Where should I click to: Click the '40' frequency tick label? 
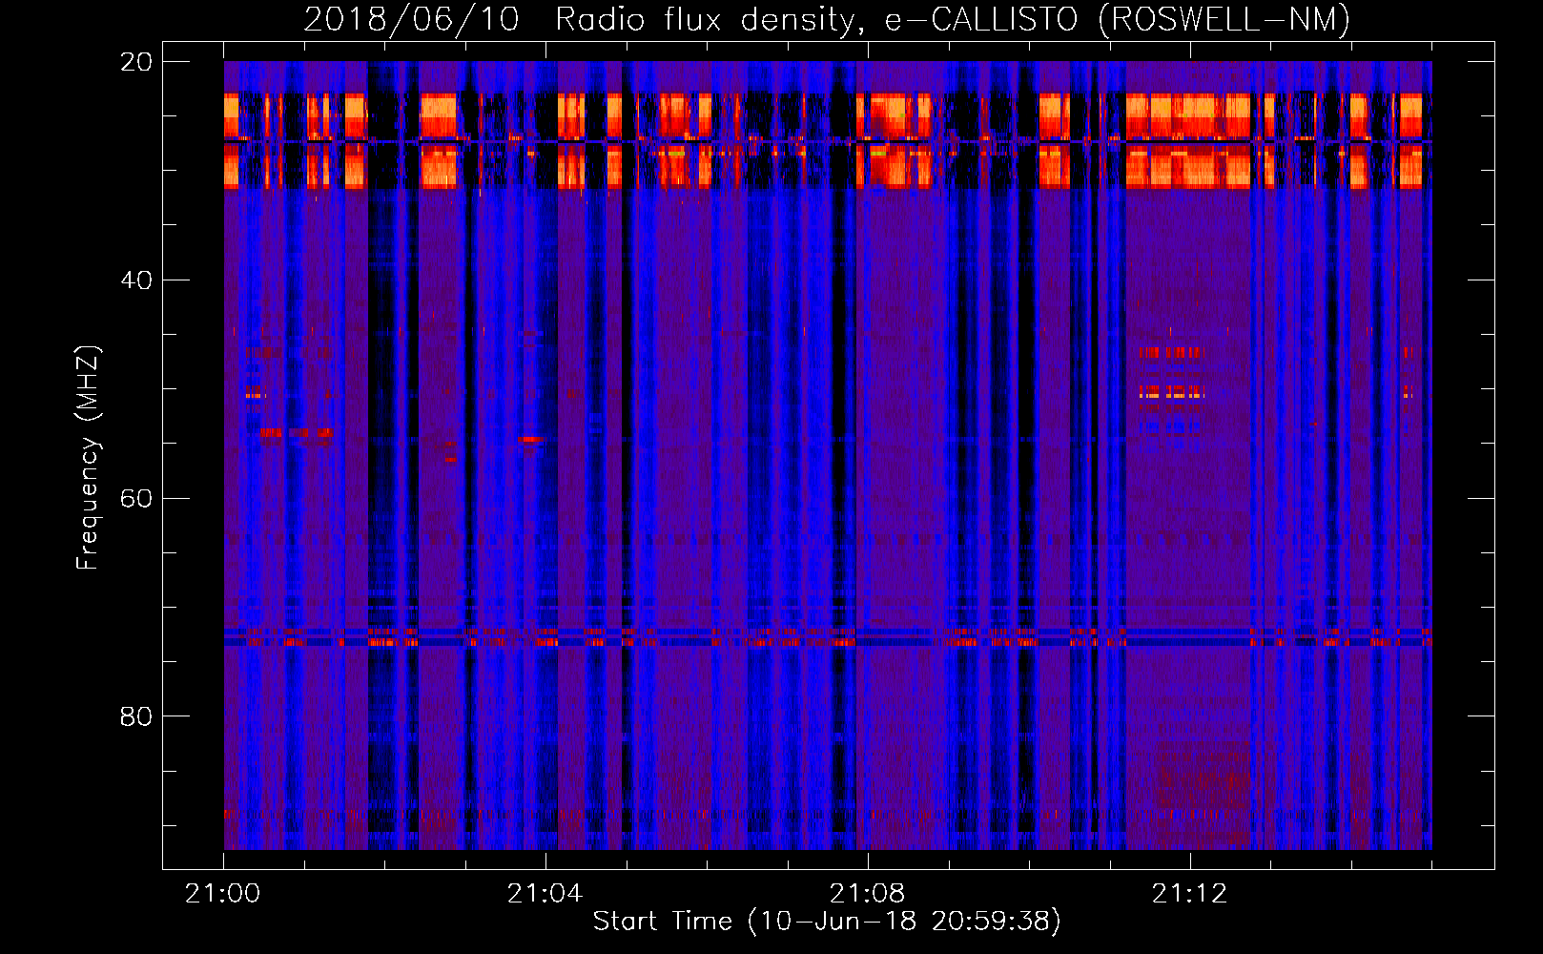(136, 280)
